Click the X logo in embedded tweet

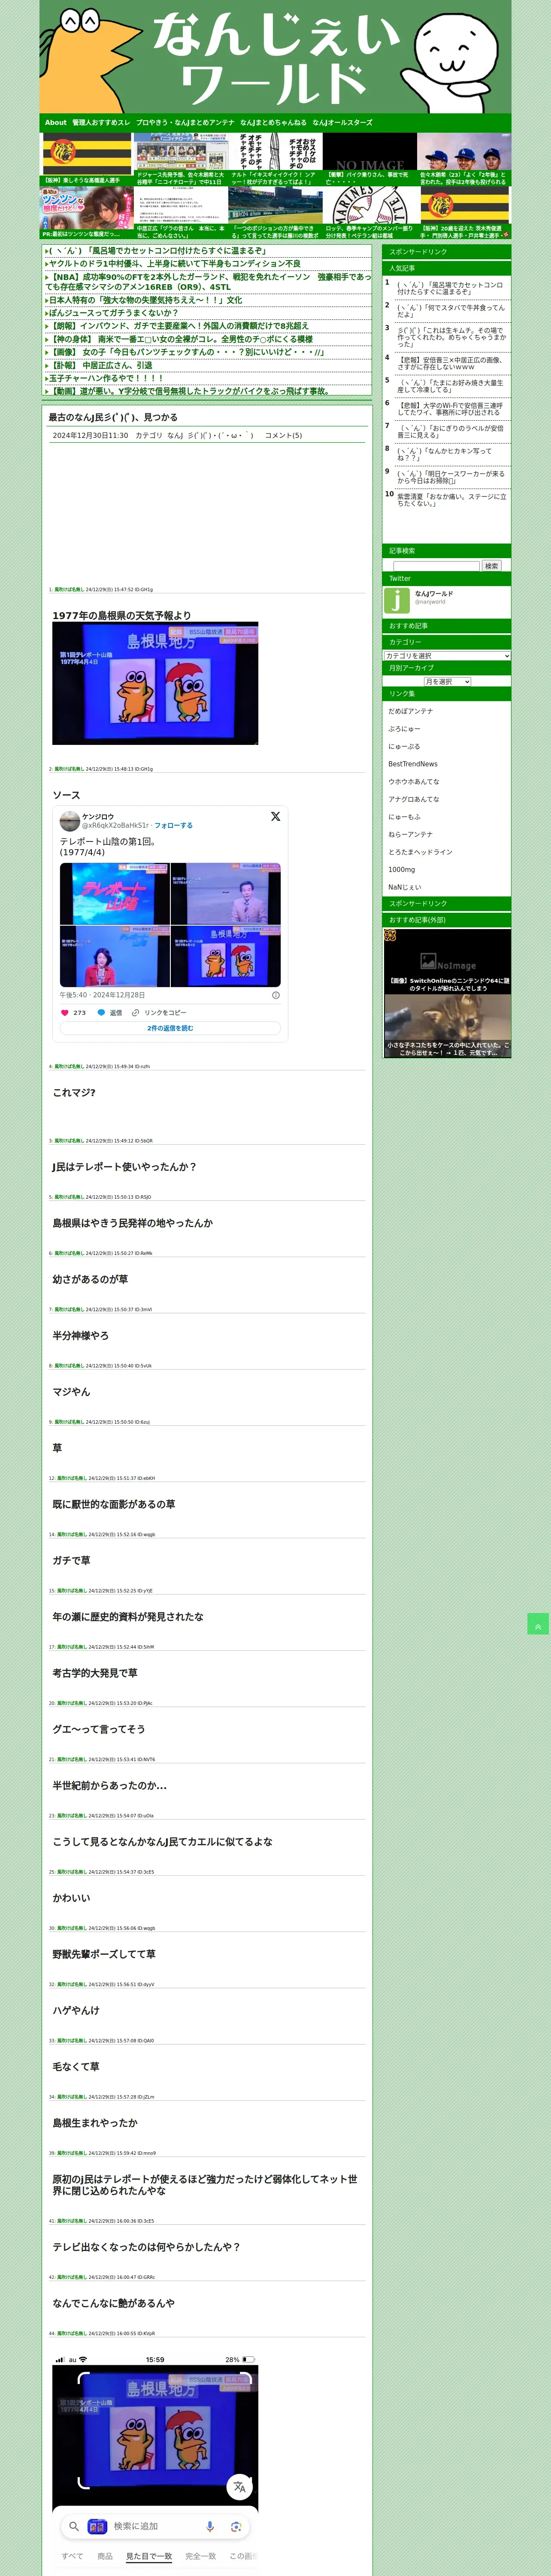click(275, 816)
